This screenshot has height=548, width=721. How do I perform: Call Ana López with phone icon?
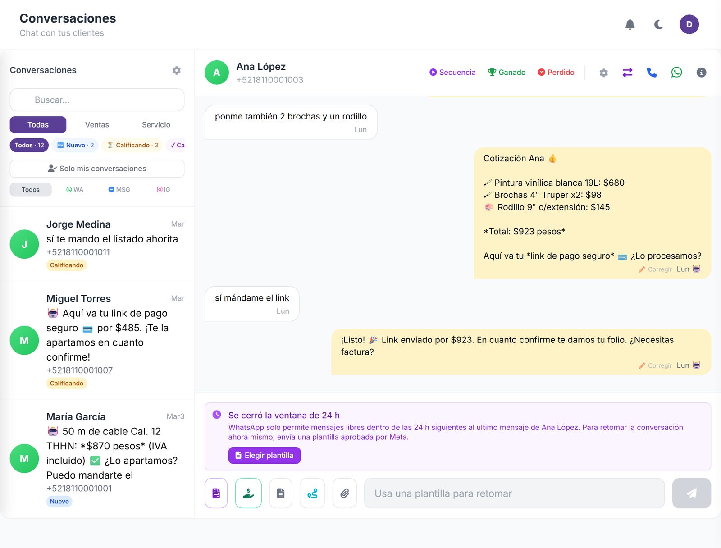coord(652,72)
